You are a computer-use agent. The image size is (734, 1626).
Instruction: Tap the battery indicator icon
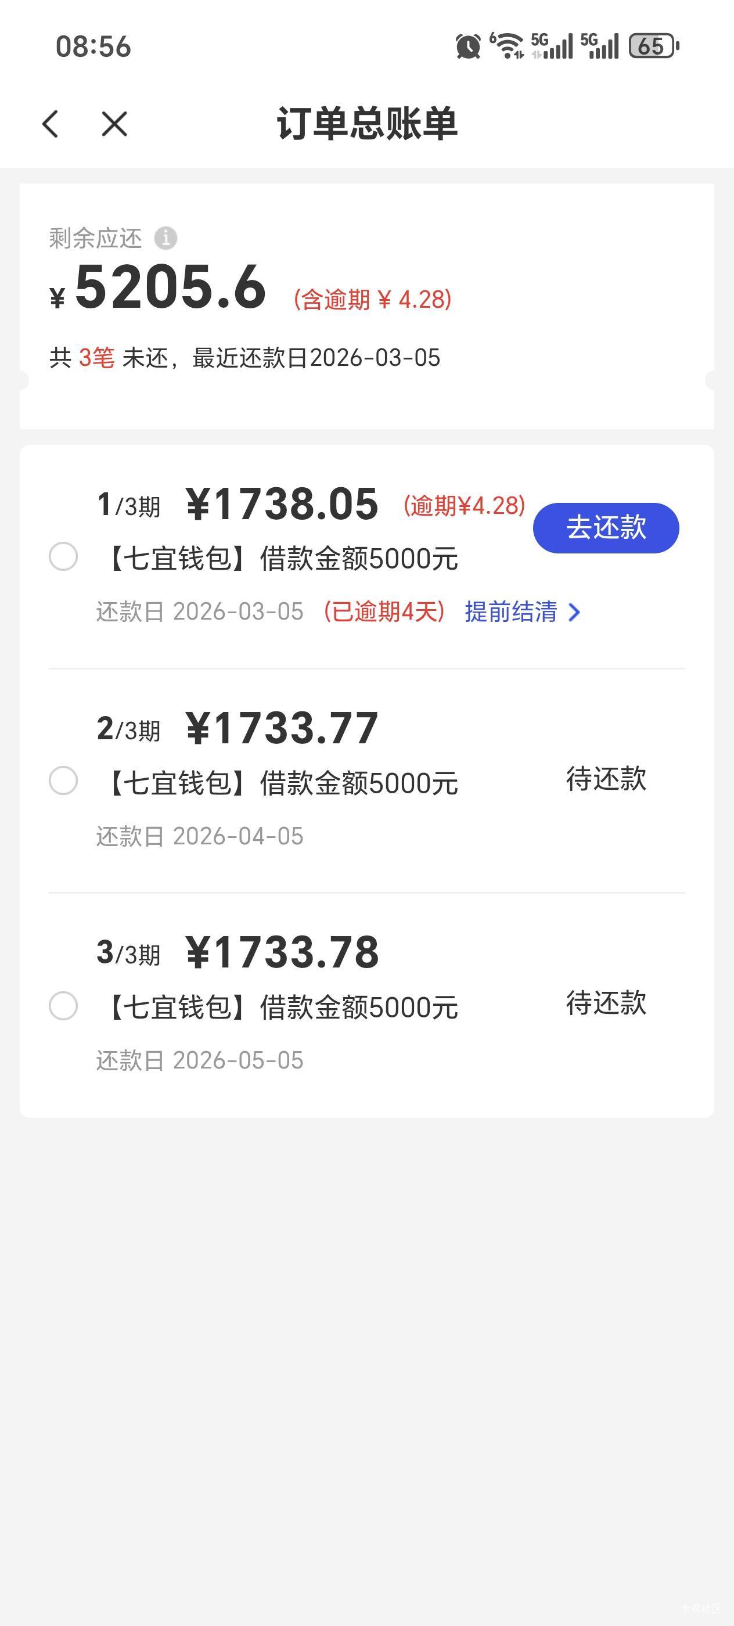[x=653, y=46]
